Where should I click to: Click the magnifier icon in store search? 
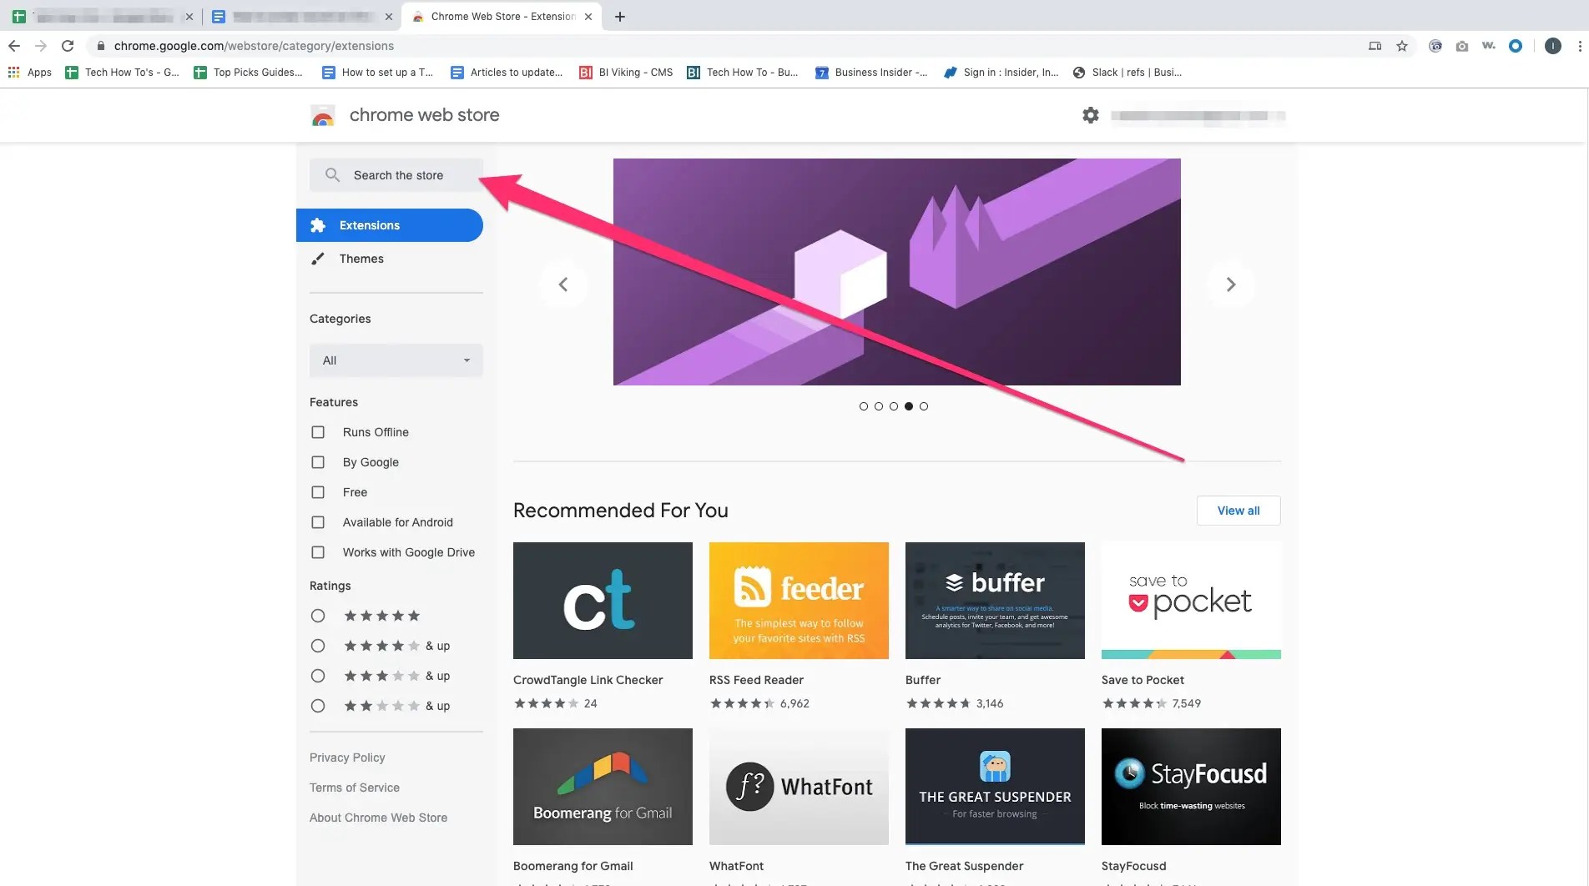332,175
